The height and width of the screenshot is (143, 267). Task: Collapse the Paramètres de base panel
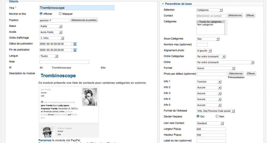click(x=163, y=4)
